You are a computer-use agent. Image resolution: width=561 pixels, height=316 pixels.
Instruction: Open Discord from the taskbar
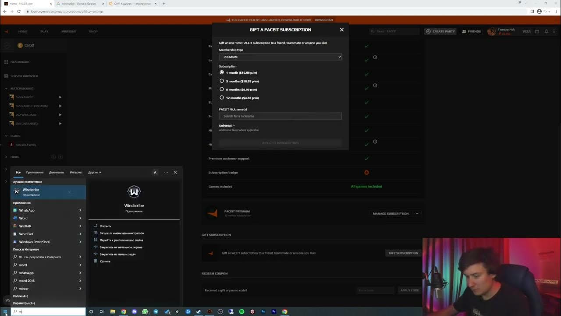pyautogui.click(x=134, y=312)
